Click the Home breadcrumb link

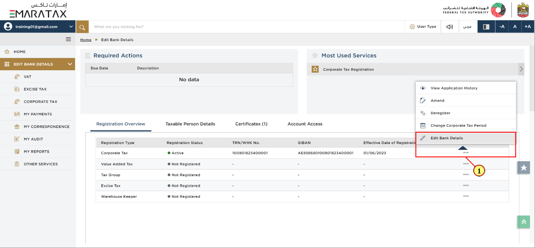[x=86, y=40]
